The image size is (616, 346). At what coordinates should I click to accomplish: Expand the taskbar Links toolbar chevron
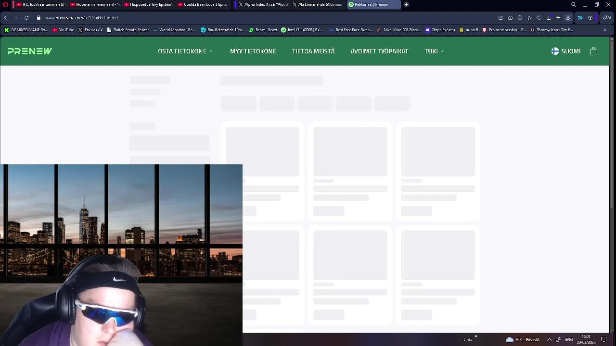point(476,337)
